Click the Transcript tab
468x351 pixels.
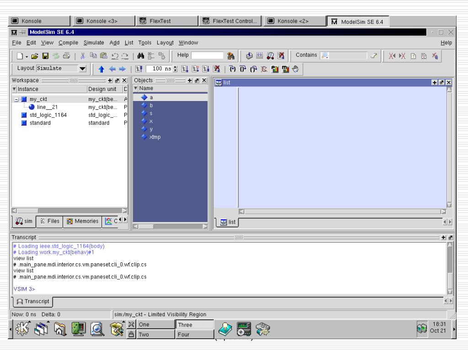33,302
